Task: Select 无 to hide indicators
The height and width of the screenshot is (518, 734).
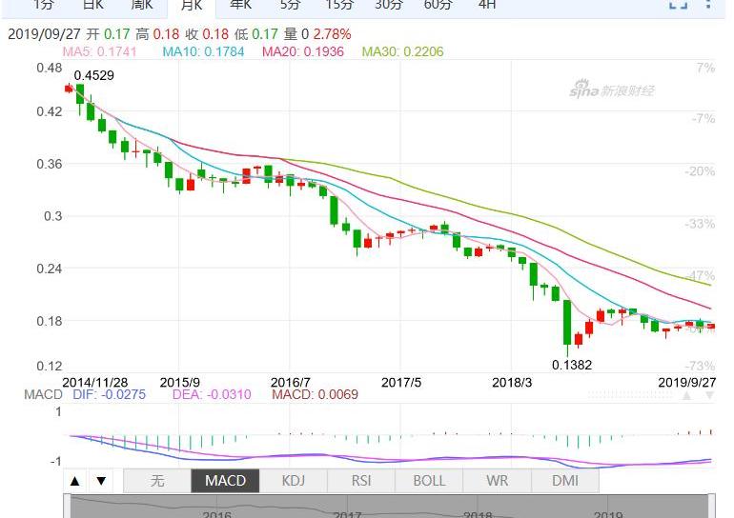Action: click(156, 481)
